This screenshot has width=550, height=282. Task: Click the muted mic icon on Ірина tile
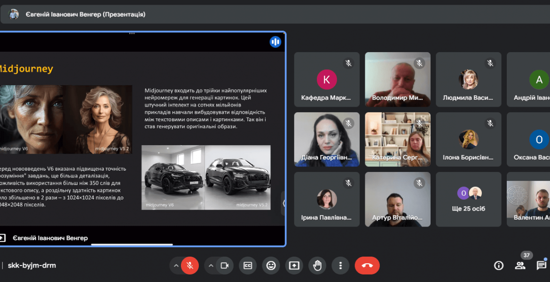click(x=348, y=183)
